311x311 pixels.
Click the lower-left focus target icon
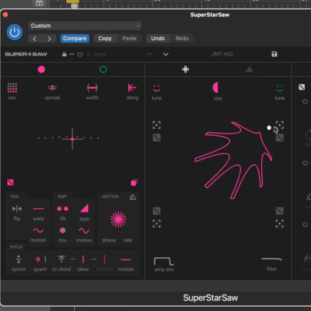click(157, 224)
